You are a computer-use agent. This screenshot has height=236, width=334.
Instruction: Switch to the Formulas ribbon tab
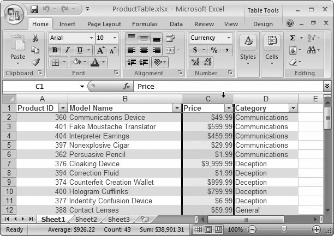(x=145, y=24)
